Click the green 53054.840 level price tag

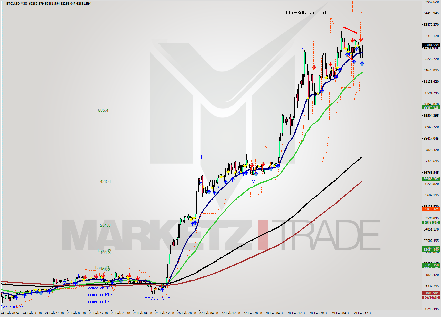431,249
